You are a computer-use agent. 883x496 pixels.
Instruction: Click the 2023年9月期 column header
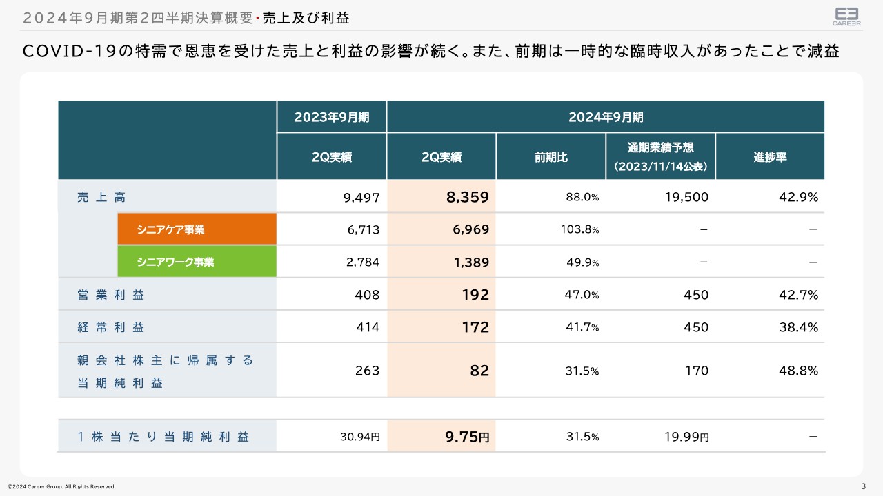click(331, 117)
